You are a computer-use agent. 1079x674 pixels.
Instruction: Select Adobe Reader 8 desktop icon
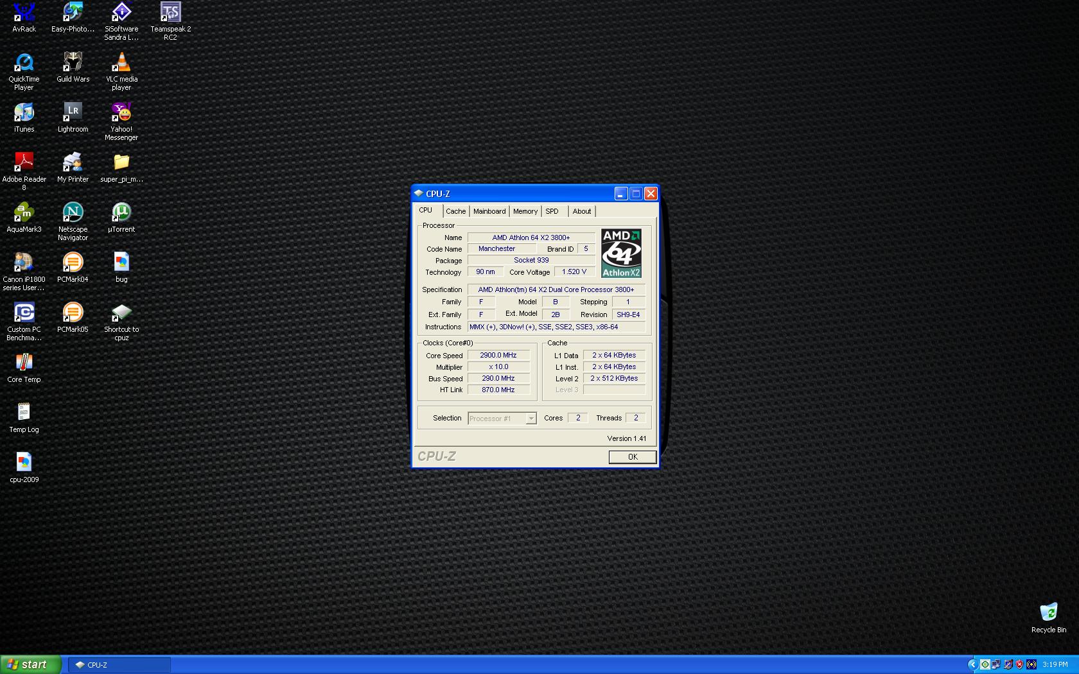[24, 171]
